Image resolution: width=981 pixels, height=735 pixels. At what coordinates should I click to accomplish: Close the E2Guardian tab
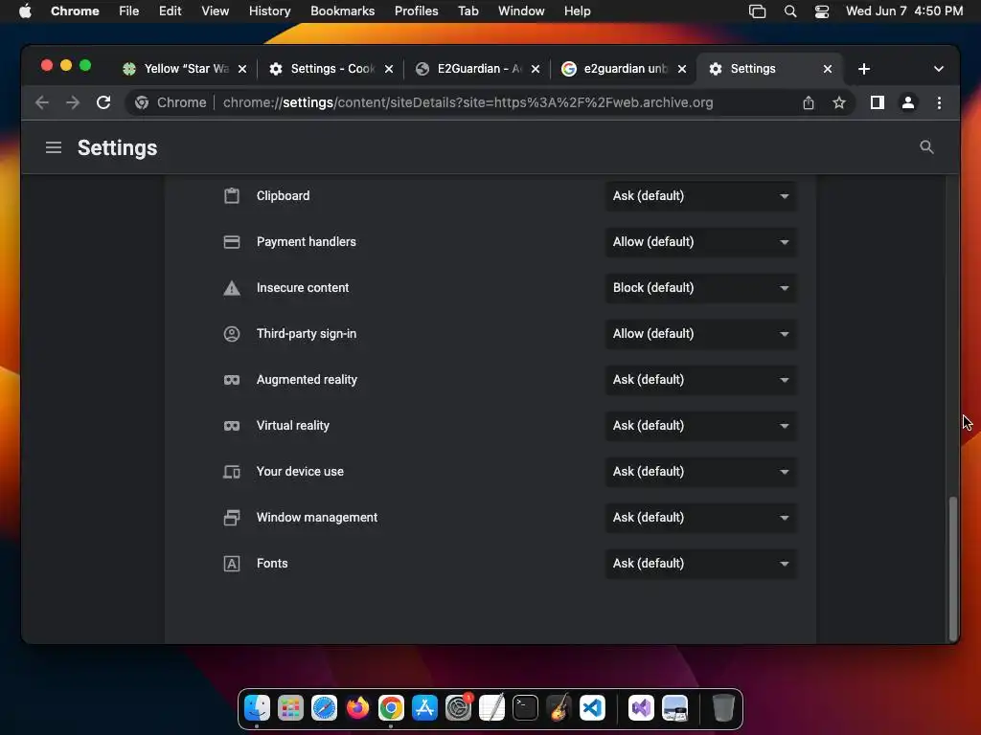535,69
